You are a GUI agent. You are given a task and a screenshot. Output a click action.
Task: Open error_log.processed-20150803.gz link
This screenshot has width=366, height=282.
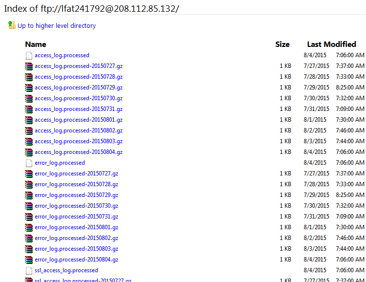(x=77, y=249)
